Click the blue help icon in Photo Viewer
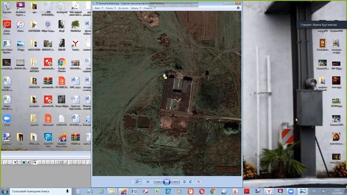Image resolution: width=347 pixels, height=195 pixels. 238,8
